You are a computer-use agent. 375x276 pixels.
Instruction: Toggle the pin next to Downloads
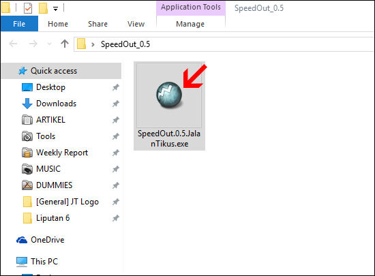point(116,104)
